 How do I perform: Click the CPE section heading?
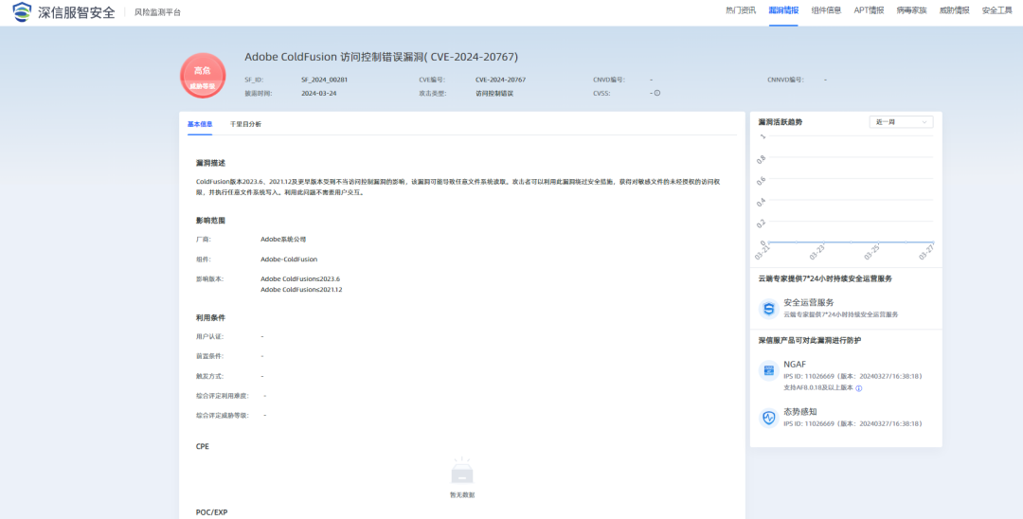coord(203,447)
